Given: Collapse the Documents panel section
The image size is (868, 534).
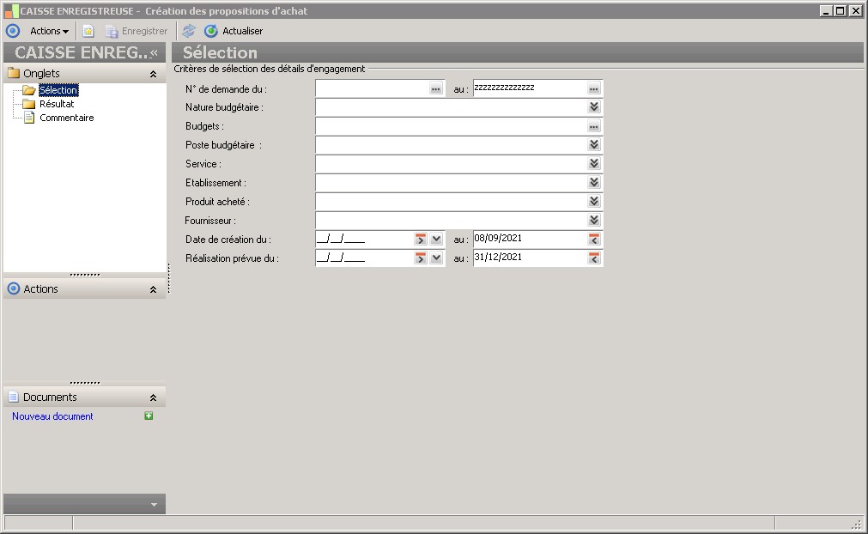Looking at the screenshot, I should [154, 397].
